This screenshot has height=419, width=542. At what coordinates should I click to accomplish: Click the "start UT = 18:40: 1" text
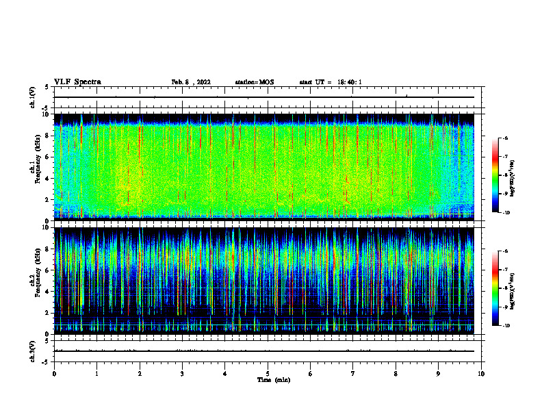(x=331, y=82)
